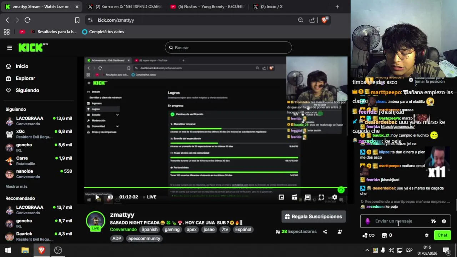Select the joseo tag
457x257 pixels.
(x=209, y=230)
